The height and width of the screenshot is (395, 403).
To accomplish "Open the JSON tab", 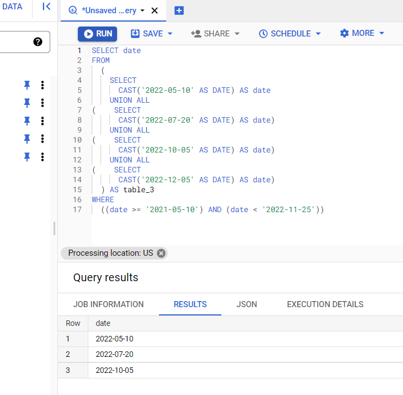I will [246, 304].
